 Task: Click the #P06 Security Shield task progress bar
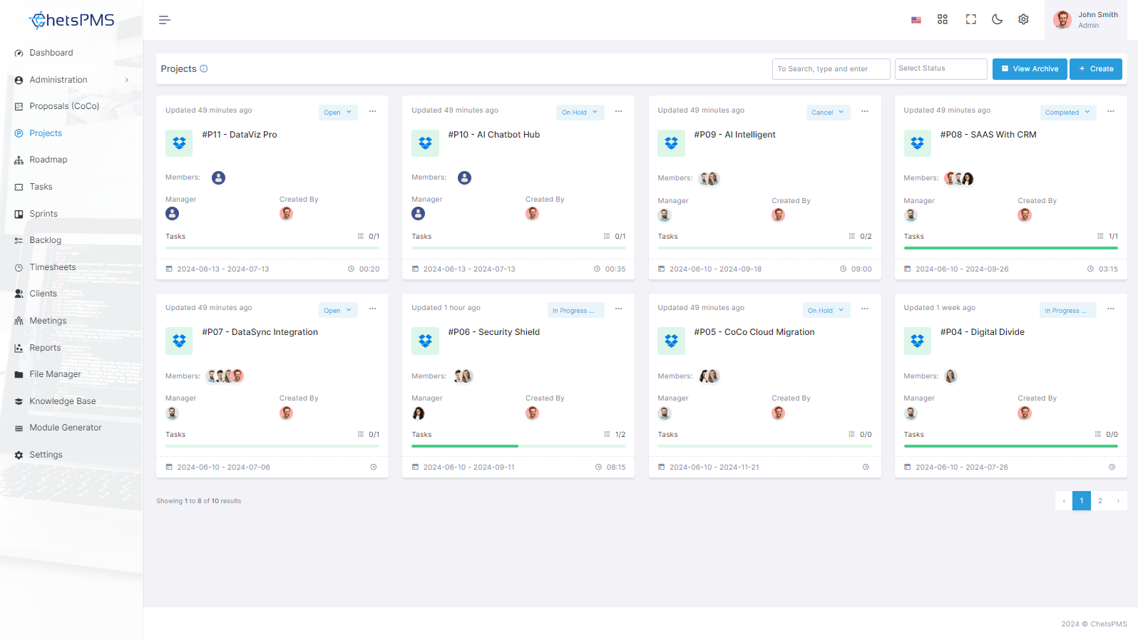(x=518, y=446)
